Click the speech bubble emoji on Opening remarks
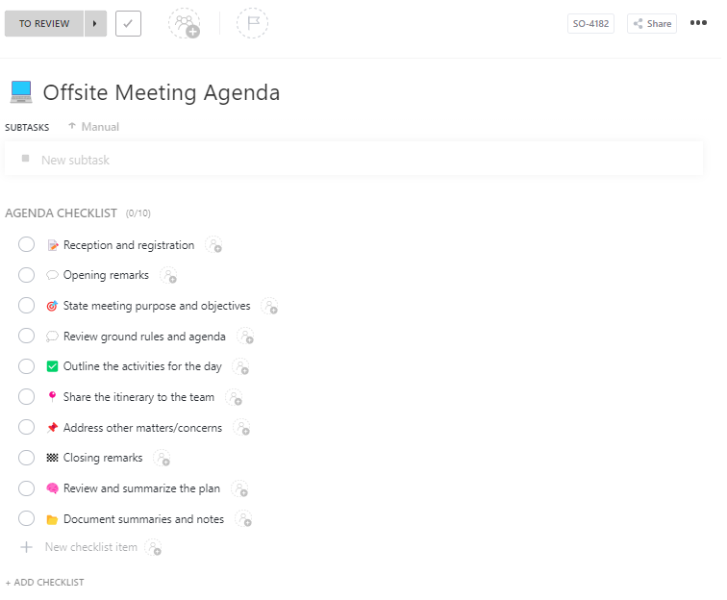The height and width of the screenshot is (600, 727). pyautogui.click(x=52, y=275)
